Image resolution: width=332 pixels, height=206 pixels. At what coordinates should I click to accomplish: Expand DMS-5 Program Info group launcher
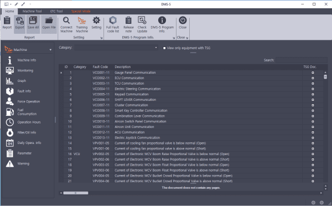coord(174,38)
